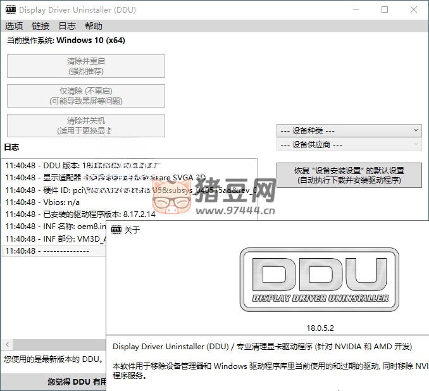Click the 恢复设备安装设置默认设置 button
The height and width of the screenshot is (391, 429).
pyautogui.click(x=349, y=175)
